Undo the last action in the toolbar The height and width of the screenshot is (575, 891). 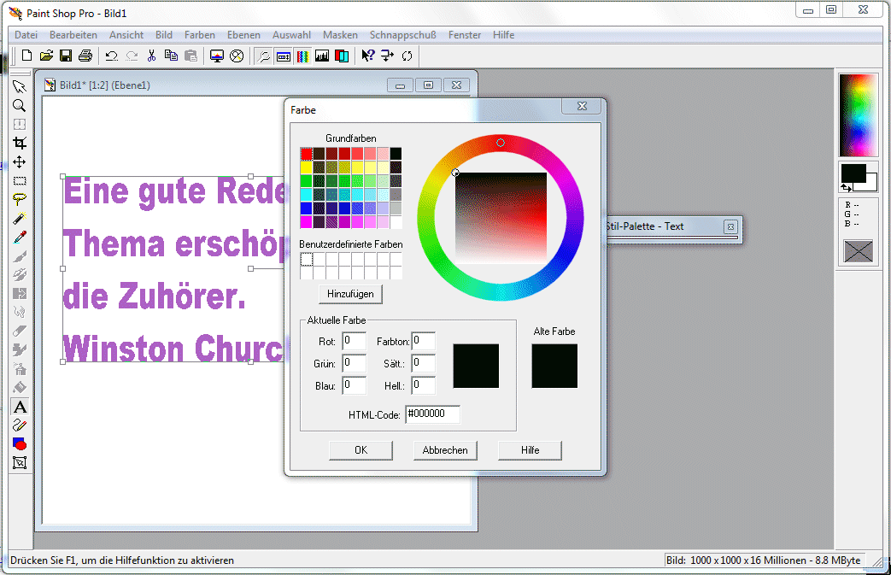click(111, 56)
